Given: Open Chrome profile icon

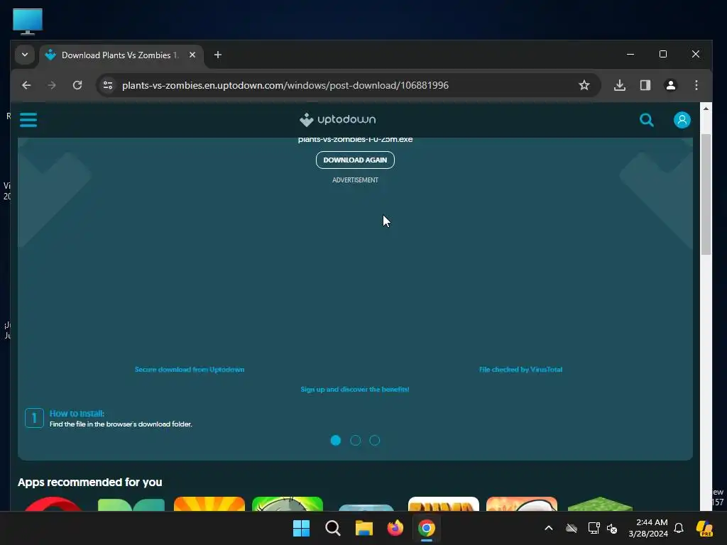Looking at the screenshot, I should coord(671,85).
